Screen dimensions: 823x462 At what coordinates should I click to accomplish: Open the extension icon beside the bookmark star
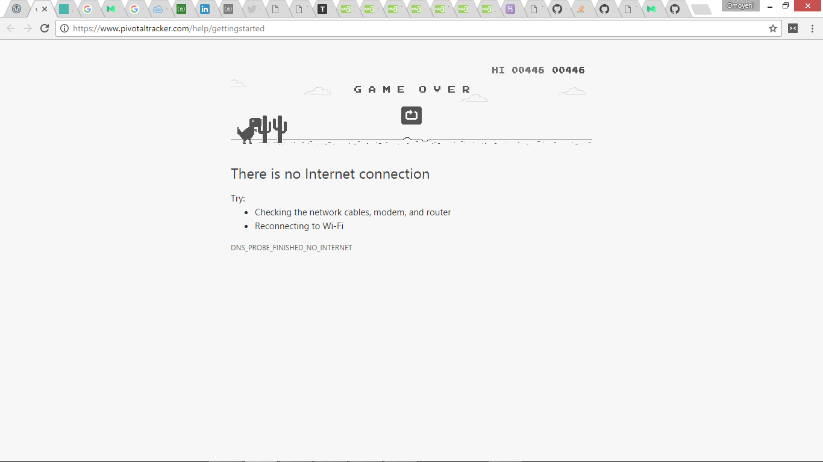pos(793,28)
